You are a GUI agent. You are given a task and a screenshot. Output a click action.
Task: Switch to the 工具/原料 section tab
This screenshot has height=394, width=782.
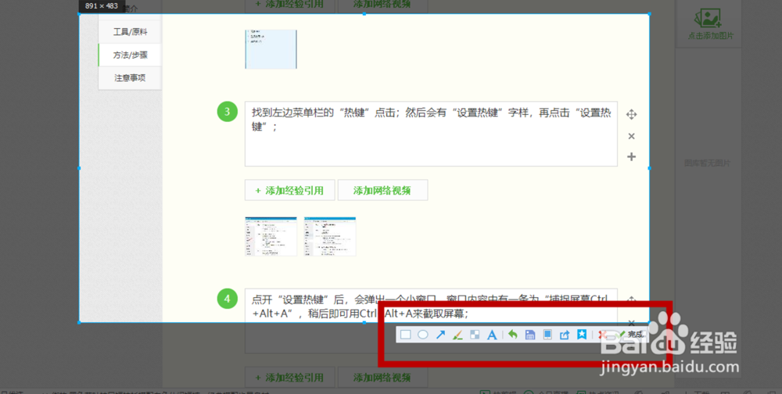click(130, 32)
